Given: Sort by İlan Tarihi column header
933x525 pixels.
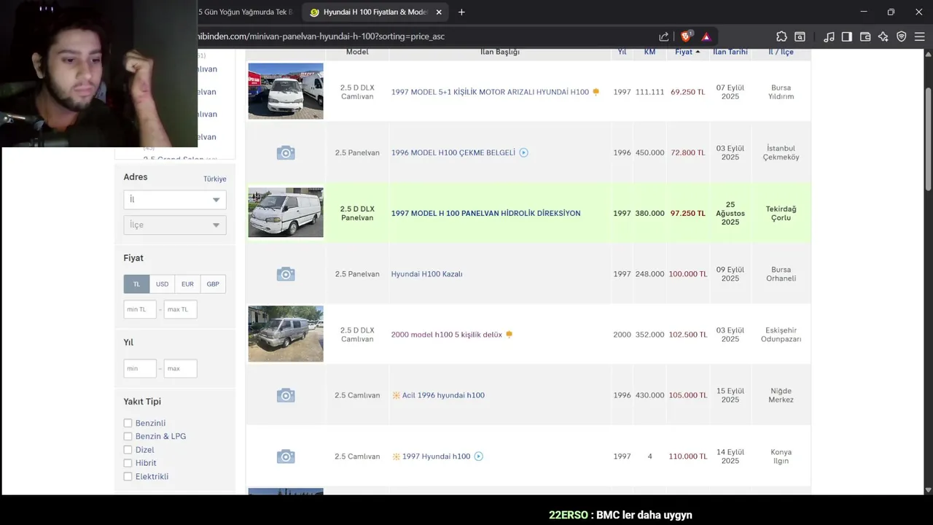Looking at the screenshot, I should [730, 52].
